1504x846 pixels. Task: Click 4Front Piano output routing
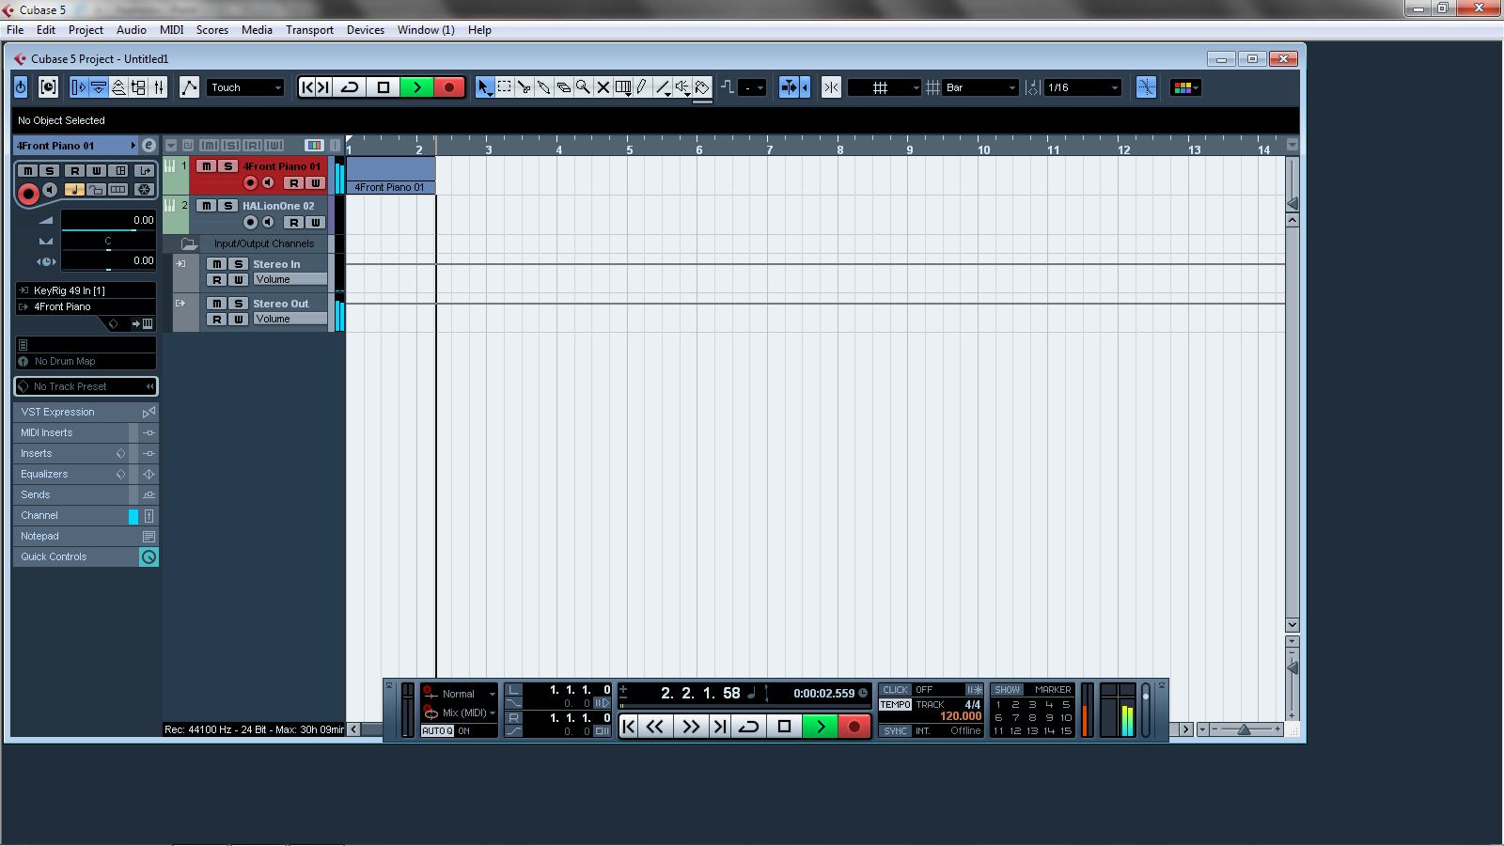86,306
